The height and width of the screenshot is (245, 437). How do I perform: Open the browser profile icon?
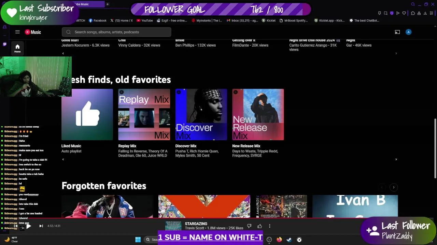419,13
